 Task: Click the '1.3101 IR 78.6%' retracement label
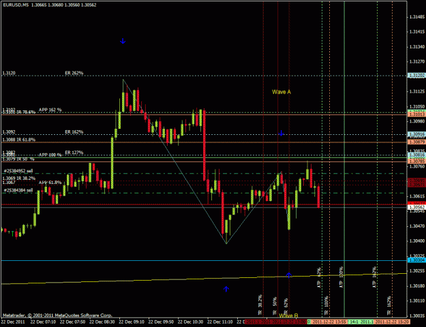(x=19, y=112)
